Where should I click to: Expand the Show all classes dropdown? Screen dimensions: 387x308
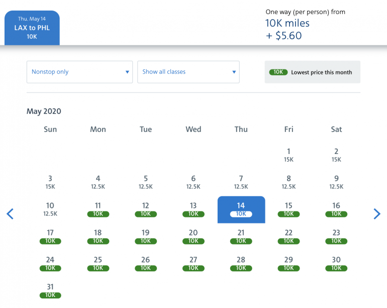click(x=188, y=72)
